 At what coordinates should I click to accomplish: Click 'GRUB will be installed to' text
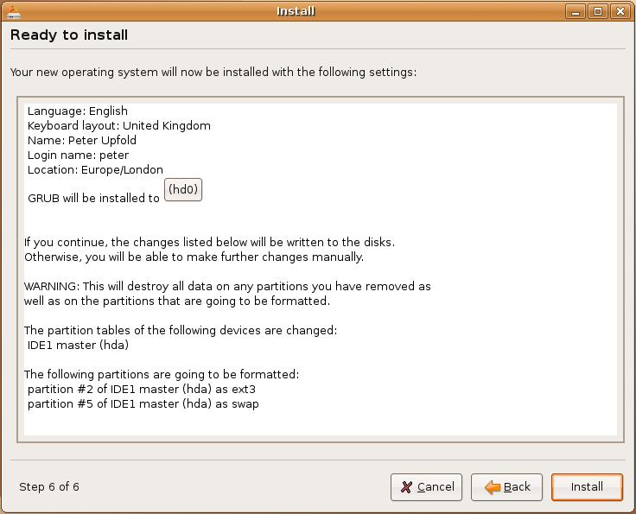click(x=93, y=198)
